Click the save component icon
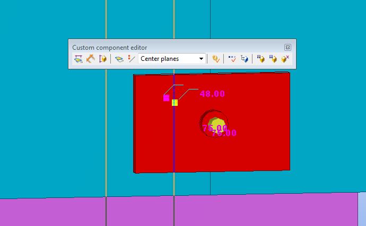This screenshot has height=226, width=366. point(261,59)
